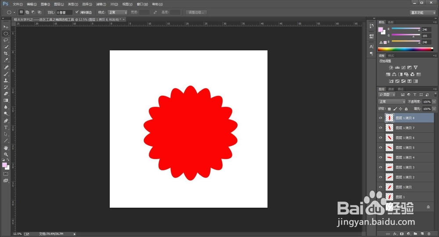Open the Character panel icon
Image resolution: width=439 pixels, height=237 pixels.
click(371, 46)
